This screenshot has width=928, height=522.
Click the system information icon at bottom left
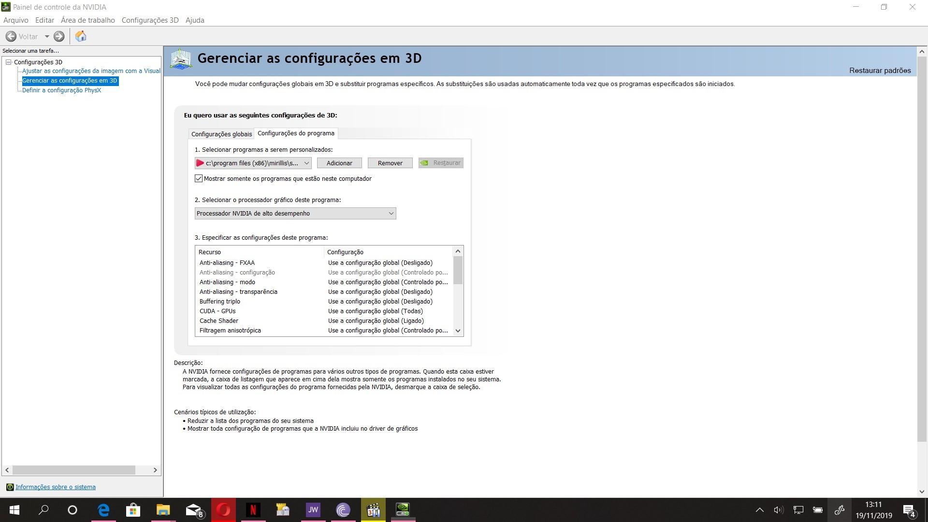(x=10, y=487)
